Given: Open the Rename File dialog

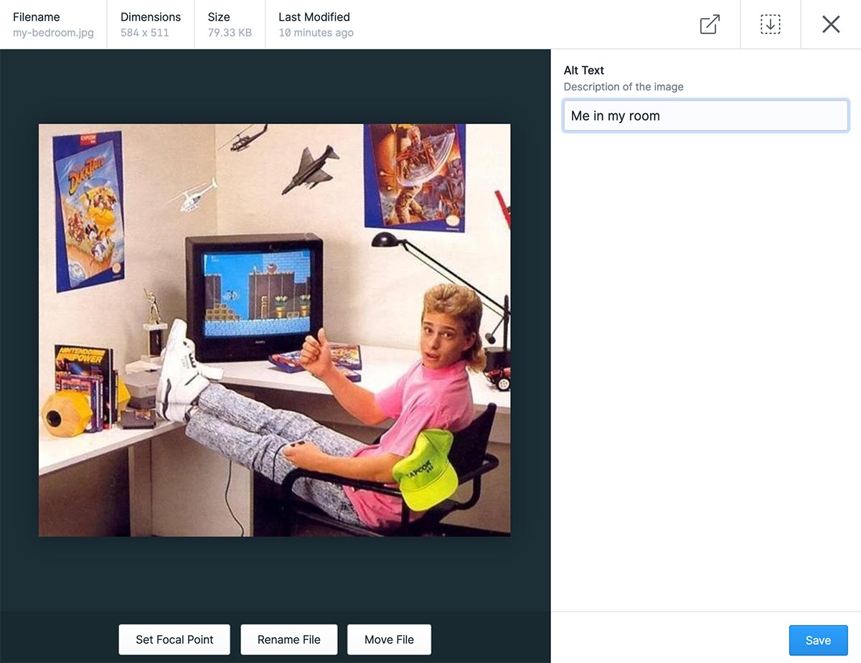Looking at the screenshot, I should (x=289, y=639).
